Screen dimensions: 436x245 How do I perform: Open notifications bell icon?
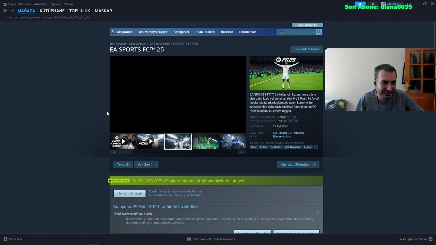373,4
